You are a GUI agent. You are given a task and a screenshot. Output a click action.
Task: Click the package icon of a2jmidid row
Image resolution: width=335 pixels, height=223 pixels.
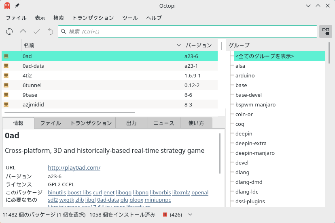tap(6, 104)
